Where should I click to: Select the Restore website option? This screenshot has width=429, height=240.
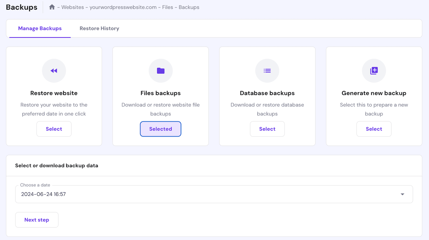(x=54, y=129)
